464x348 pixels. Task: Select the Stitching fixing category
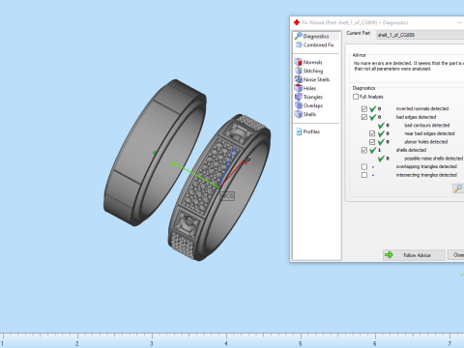(x=313, y=71)
